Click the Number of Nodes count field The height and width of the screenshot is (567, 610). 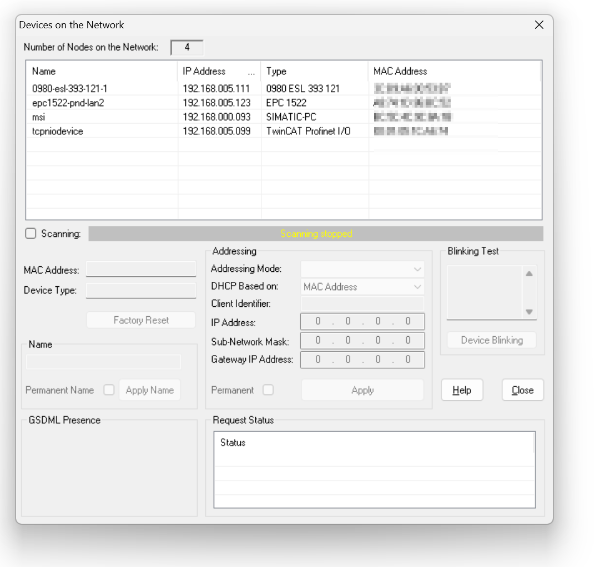186,48
